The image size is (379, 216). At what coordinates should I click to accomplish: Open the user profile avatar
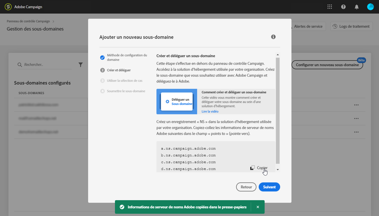point(370,7)
